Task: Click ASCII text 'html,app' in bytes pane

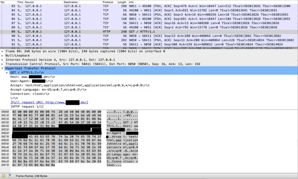Action: (x=114, y=140)
